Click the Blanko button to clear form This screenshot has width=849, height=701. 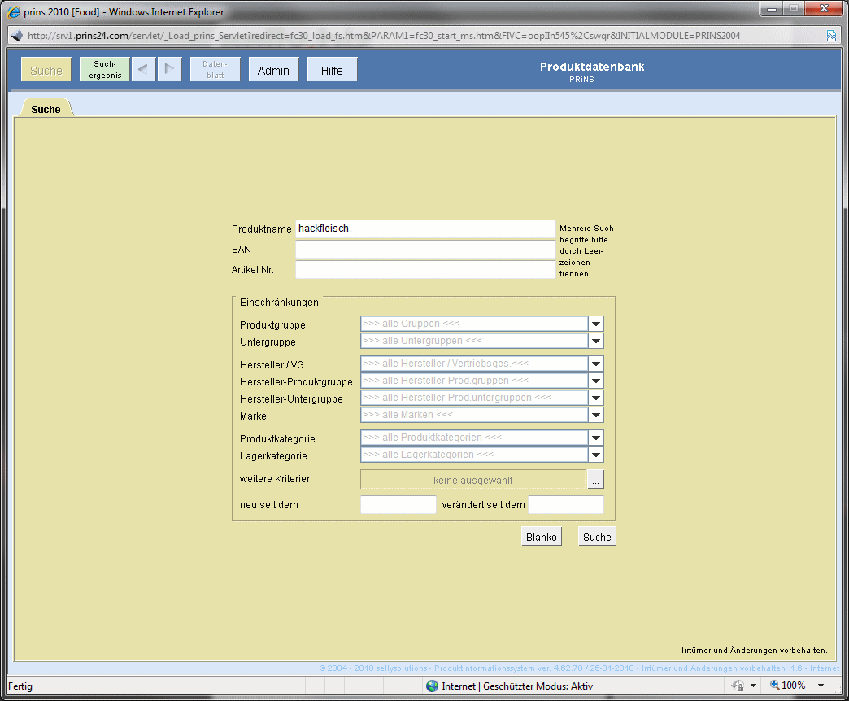(x=542, y=537)
